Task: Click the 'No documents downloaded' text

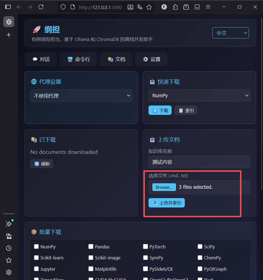Action: tap(64, 152)
